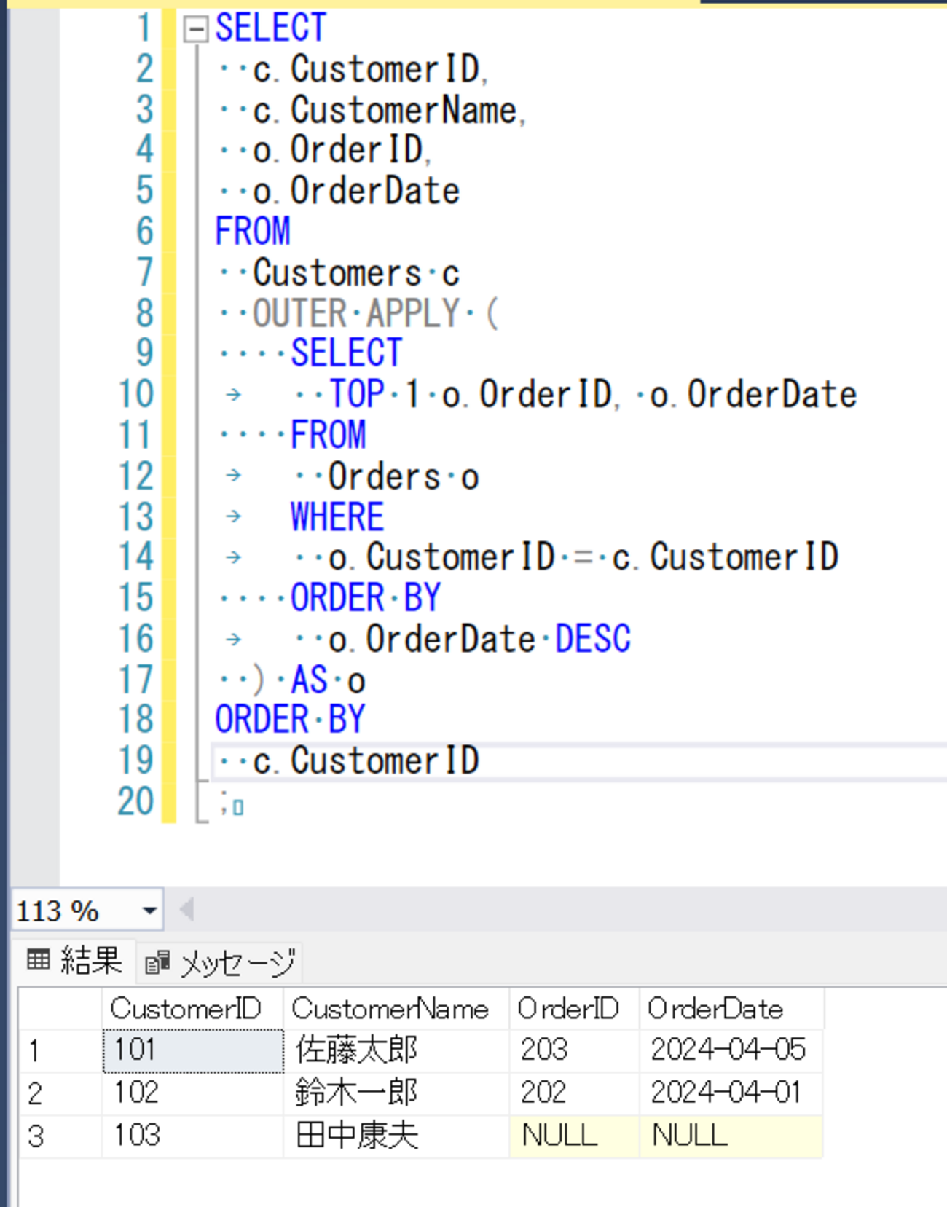Click the cell with OrderDate 2024-04-01

pos(731,1093)
